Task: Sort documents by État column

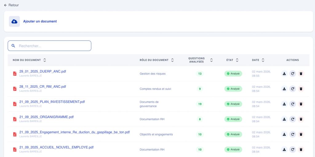Action: pyautogui.click(x=237, y=60)
